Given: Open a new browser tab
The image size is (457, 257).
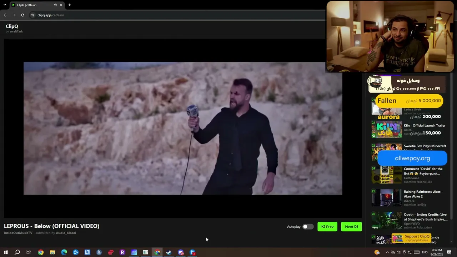Looking at the screenshot, I should 69,5.
